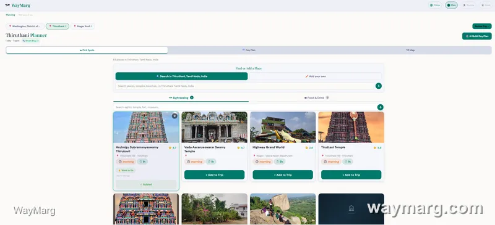Open garden house photo in second row
This screenshot has width=495, height=225.
tap(214, 209)
